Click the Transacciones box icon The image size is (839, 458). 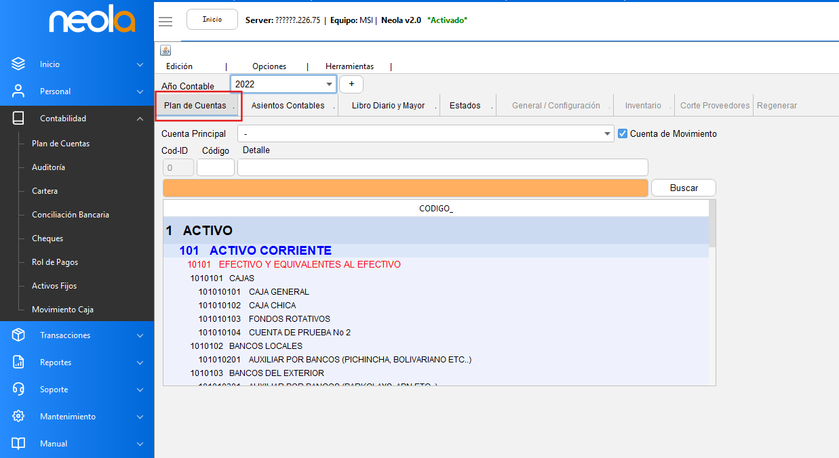18,335
